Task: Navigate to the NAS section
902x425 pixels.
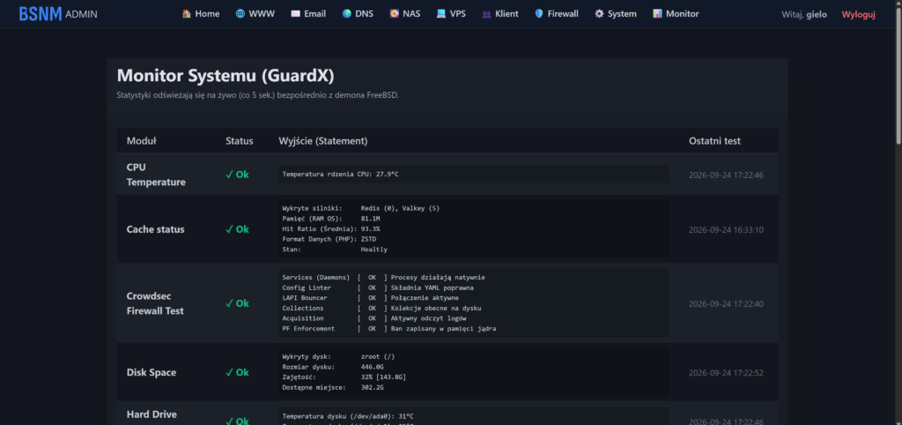Action: [x=405, y=14]
